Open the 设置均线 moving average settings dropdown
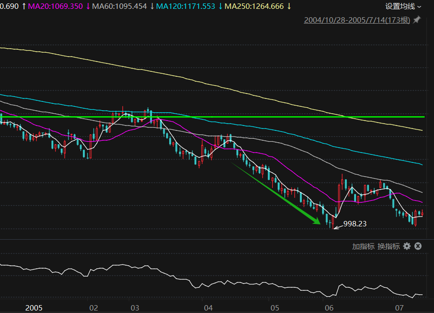434x313 pixels. point(403,6)
